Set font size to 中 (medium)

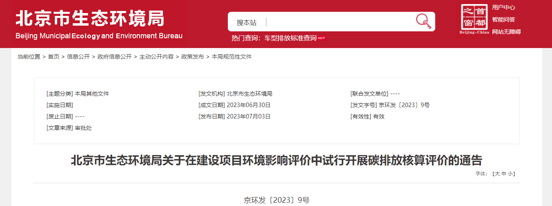504,174
